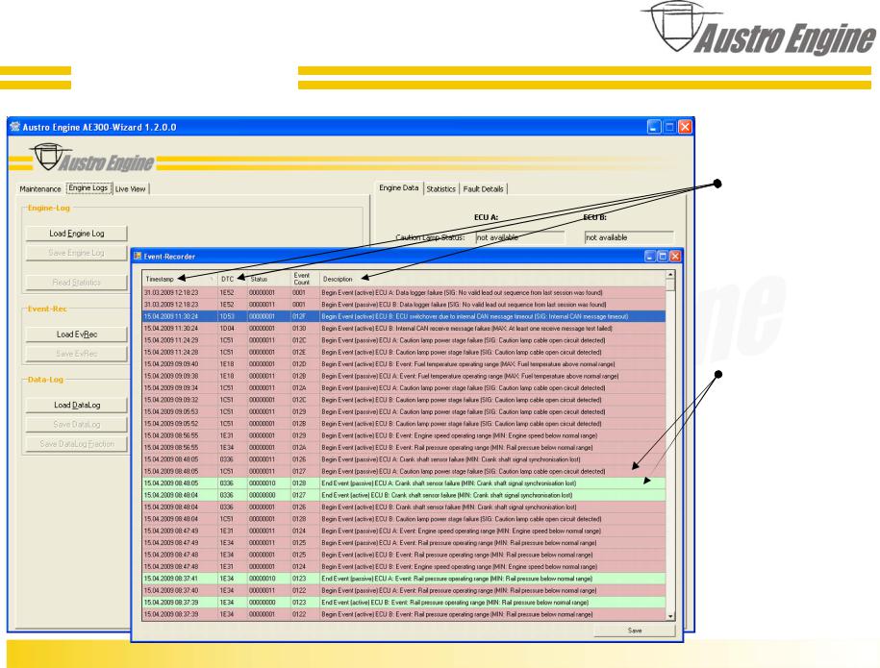This screenshot has height=668, width=880.
Task: Click timestamp 15.04.2009 09:05:52
Action: [170, 424]
